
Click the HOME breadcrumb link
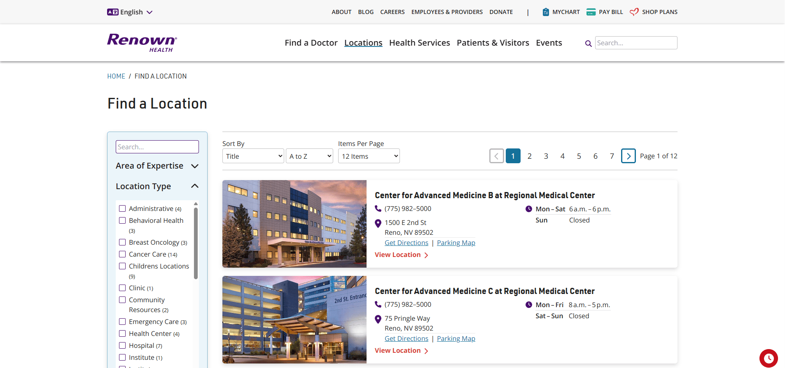pos(116,76)
